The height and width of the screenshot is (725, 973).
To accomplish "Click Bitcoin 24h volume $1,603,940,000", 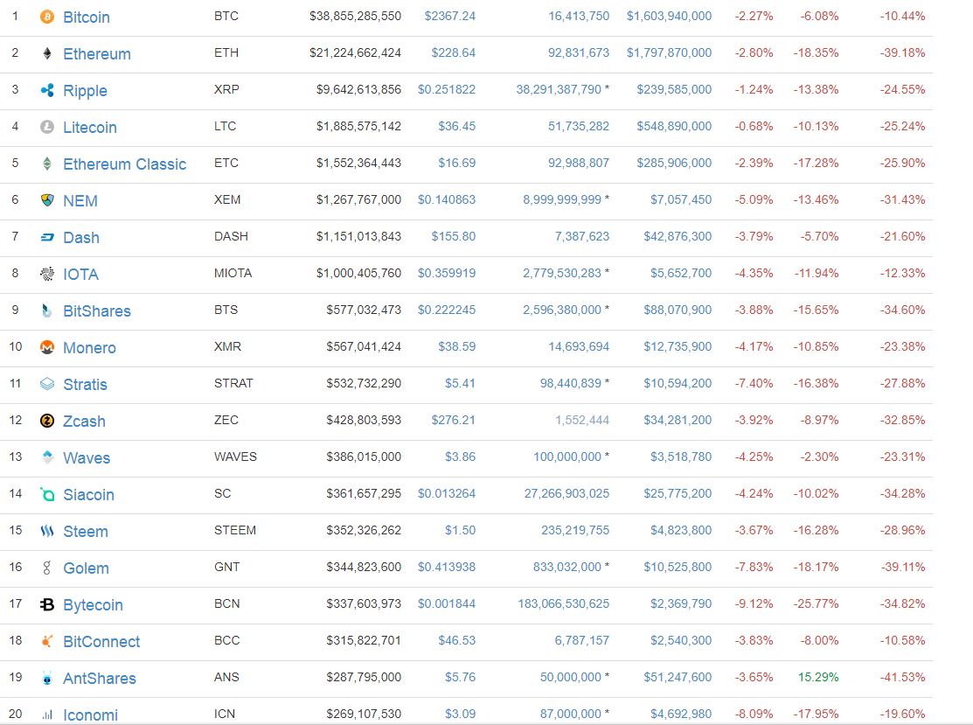I will point(669,16).
